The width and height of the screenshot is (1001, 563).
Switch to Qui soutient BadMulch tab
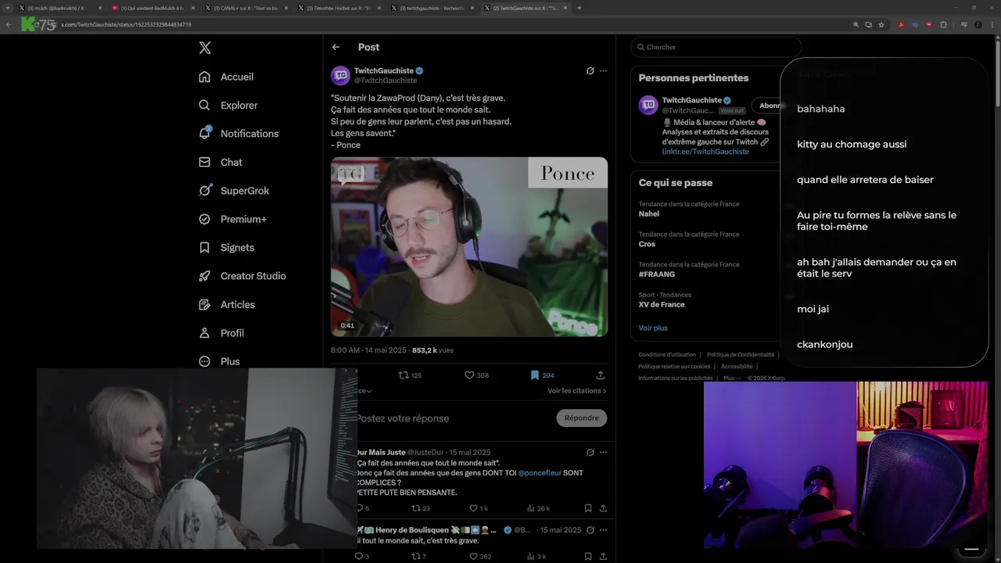153,8
